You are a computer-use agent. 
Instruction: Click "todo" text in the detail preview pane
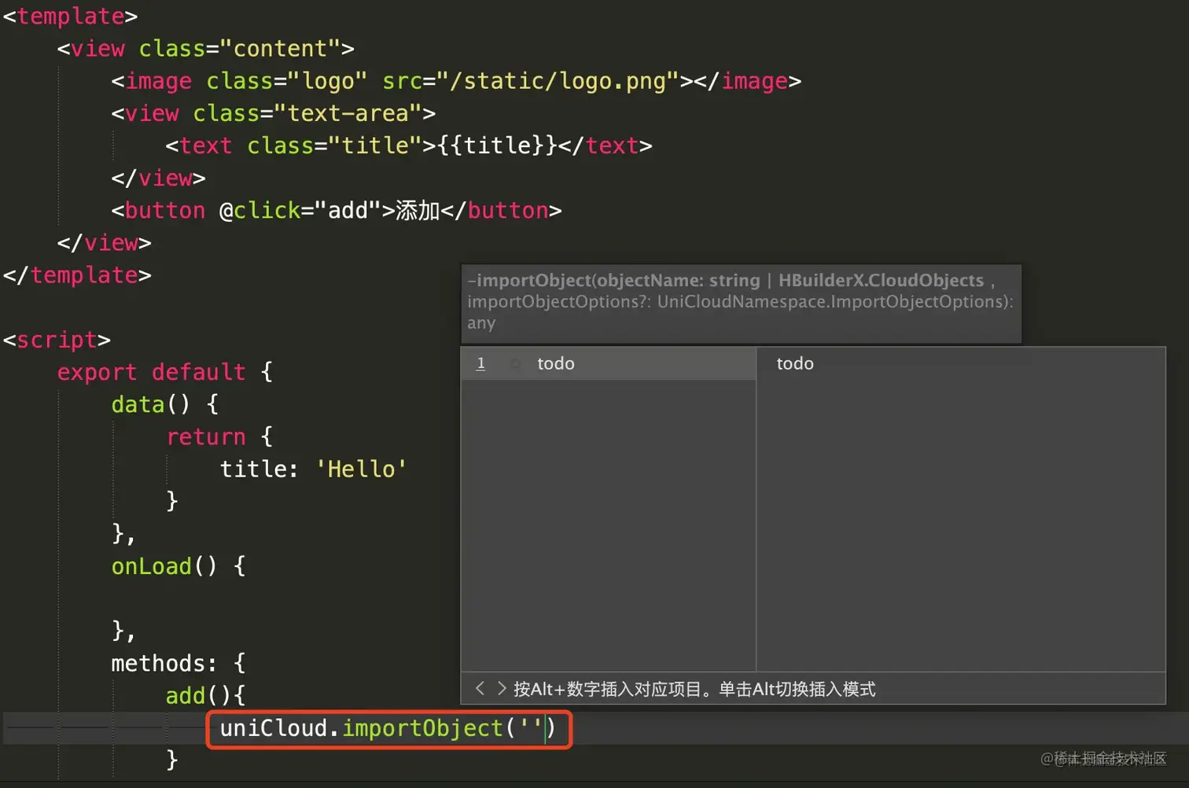(x=795, y=363)
